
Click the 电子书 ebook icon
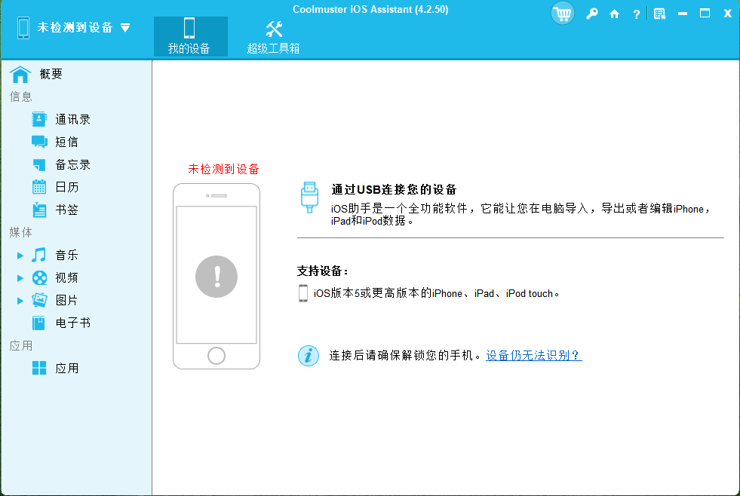click(38, 323)
